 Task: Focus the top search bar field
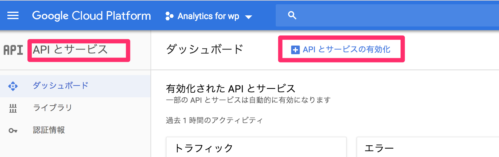387,15
